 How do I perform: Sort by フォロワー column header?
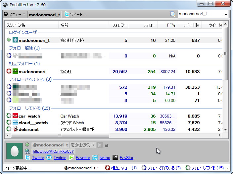click(119, 25)
